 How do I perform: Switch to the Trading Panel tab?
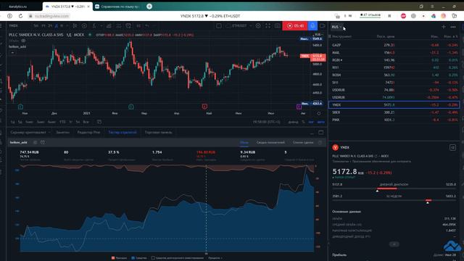coord(158,132)
